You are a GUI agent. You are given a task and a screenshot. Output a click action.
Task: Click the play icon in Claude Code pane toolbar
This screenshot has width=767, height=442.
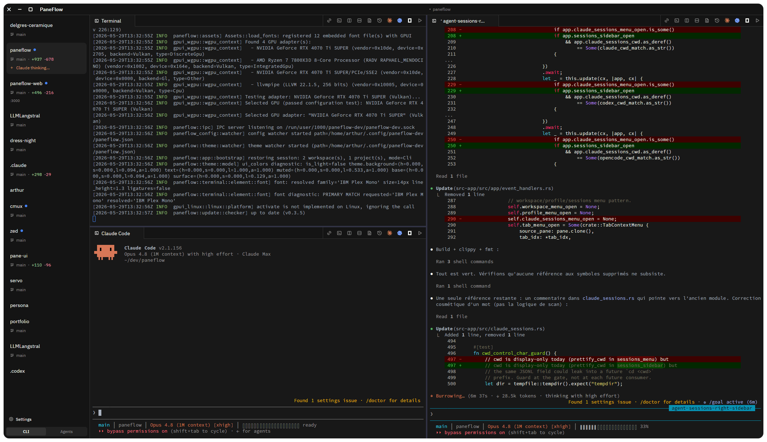pyautogui.click(x=420, y=233)
